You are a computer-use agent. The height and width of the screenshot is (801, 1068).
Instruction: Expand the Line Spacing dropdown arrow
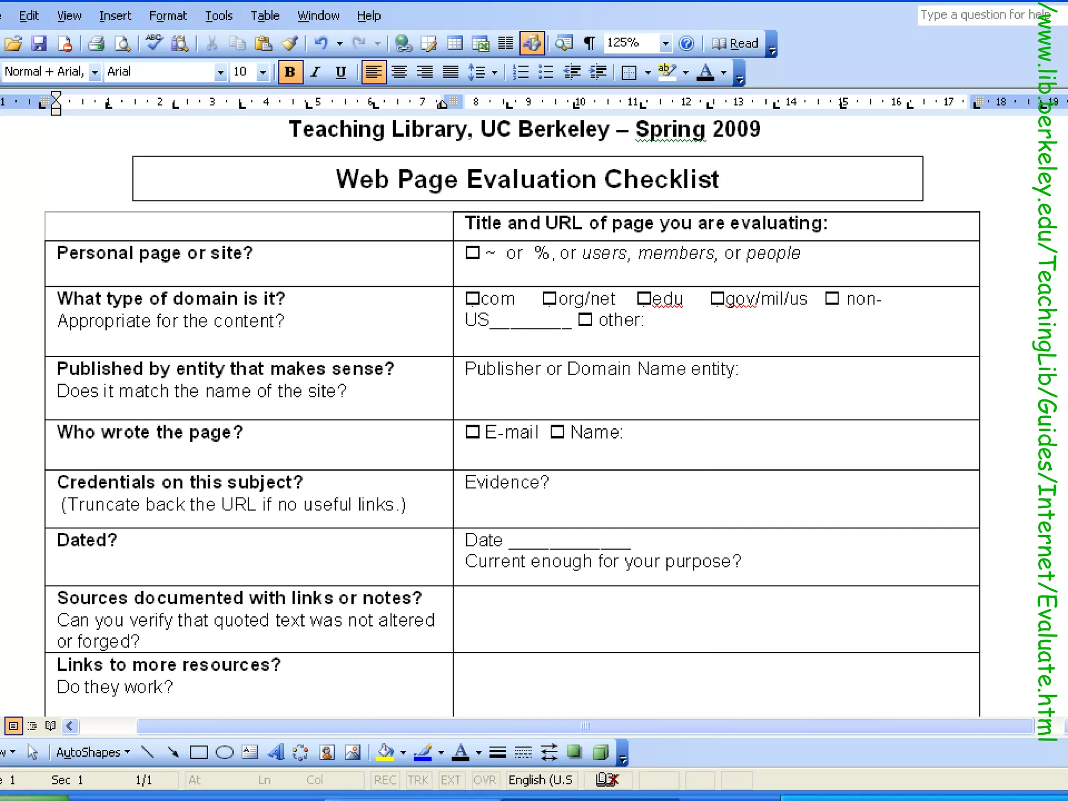[494, 72]
